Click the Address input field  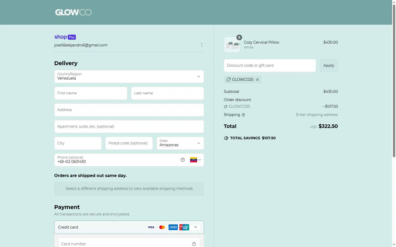coord(129,110)
